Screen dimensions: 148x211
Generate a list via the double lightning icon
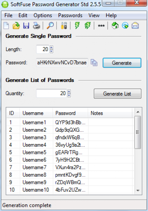(x=88, y=26)
